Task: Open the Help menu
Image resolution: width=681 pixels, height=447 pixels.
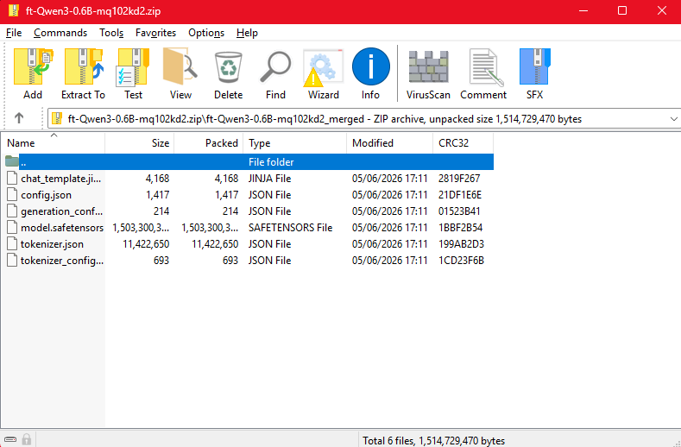Action: pyautogui.click(x=247, y=33)
